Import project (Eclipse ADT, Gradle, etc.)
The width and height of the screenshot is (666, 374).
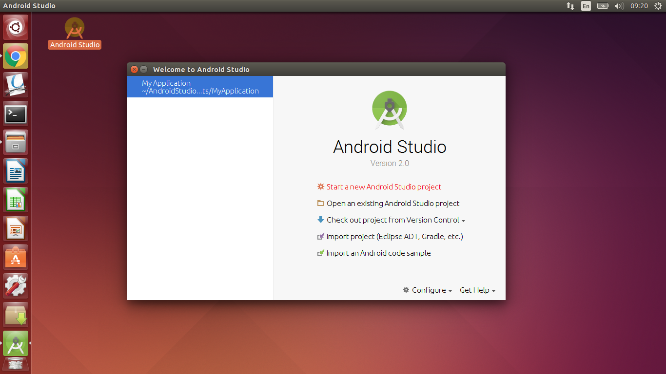[x=395, y=236]
